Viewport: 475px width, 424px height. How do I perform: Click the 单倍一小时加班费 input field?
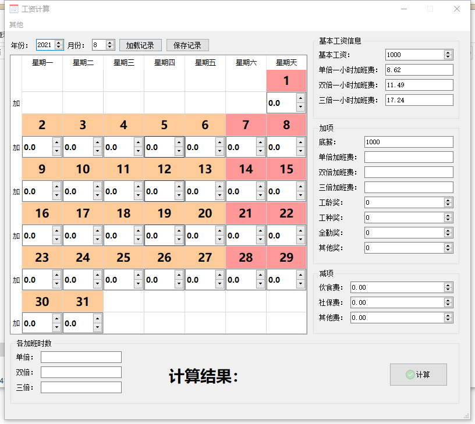pyautogui.click(x=419, y=70)
